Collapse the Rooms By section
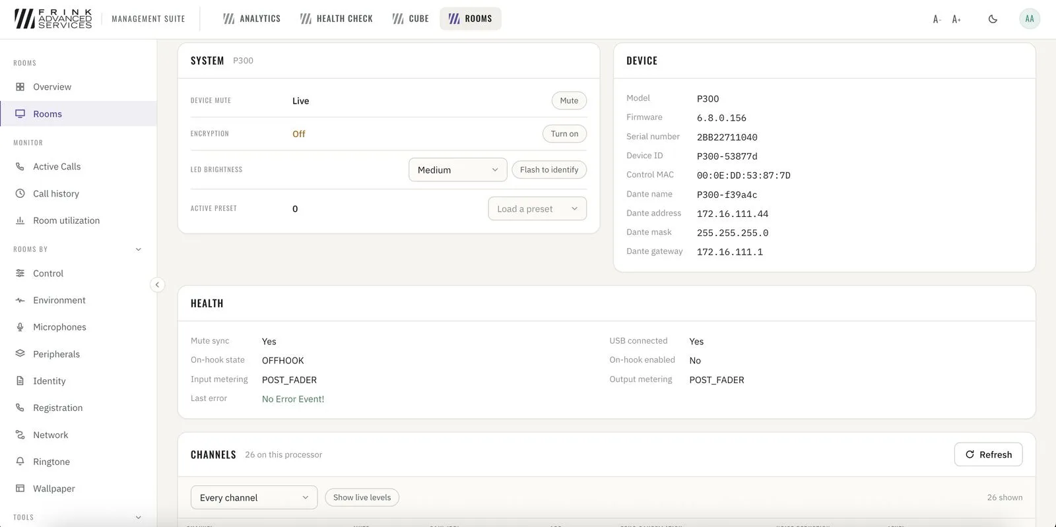 coord(139,249)
